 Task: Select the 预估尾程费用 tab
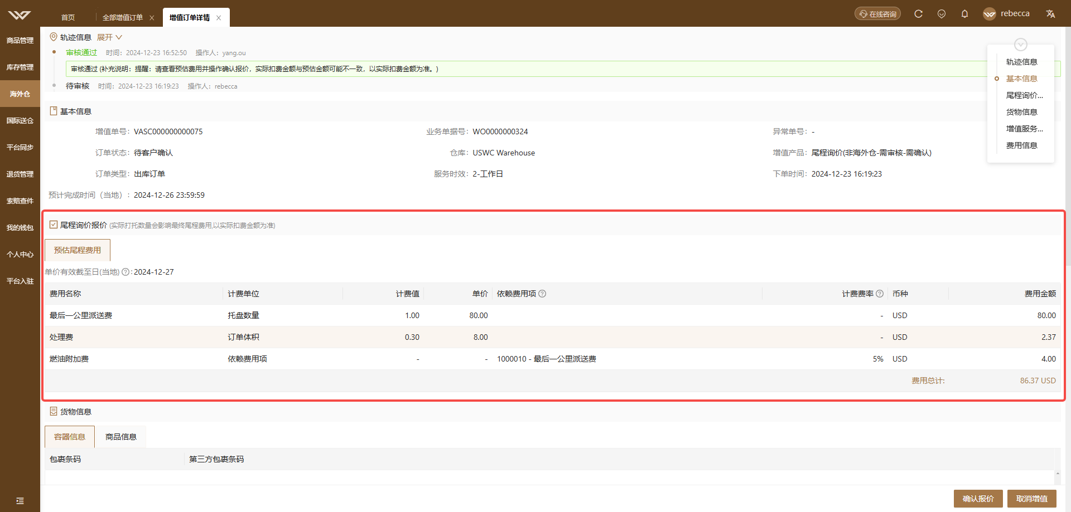coord(78,250)
